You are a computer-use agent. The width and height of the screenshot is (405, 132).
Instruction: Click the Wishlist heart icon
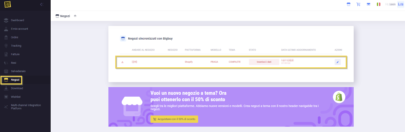pyautogui.click(x=6, y=97)
